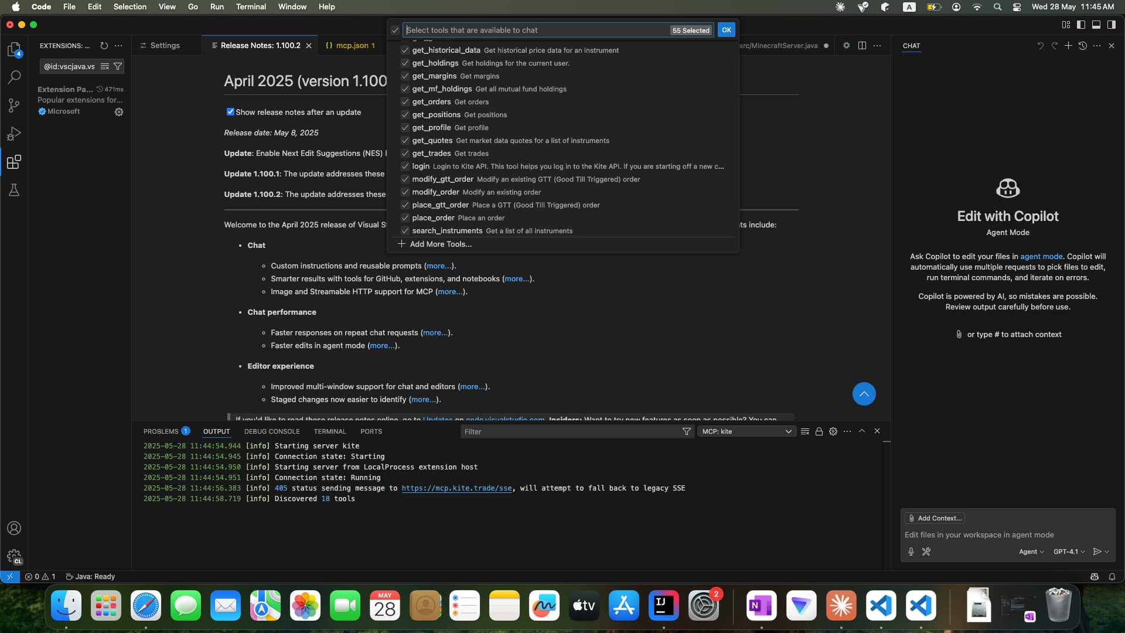
Task: Open the Extensions view icon
Action: (x=14, y=162)
